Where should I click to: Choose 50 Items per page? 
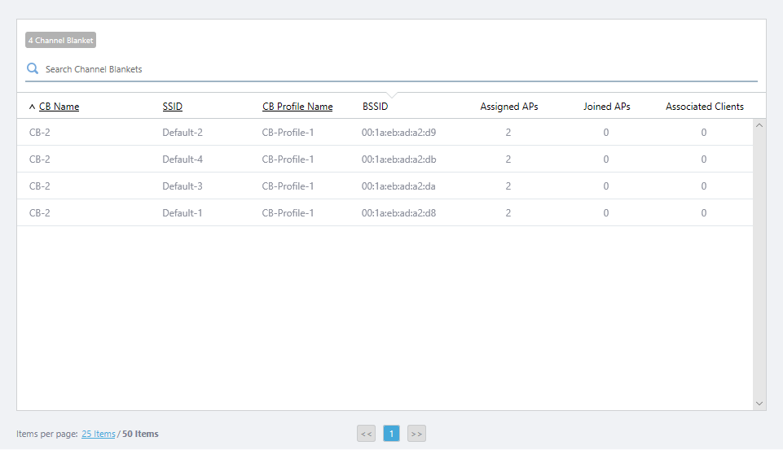point(140,434)
